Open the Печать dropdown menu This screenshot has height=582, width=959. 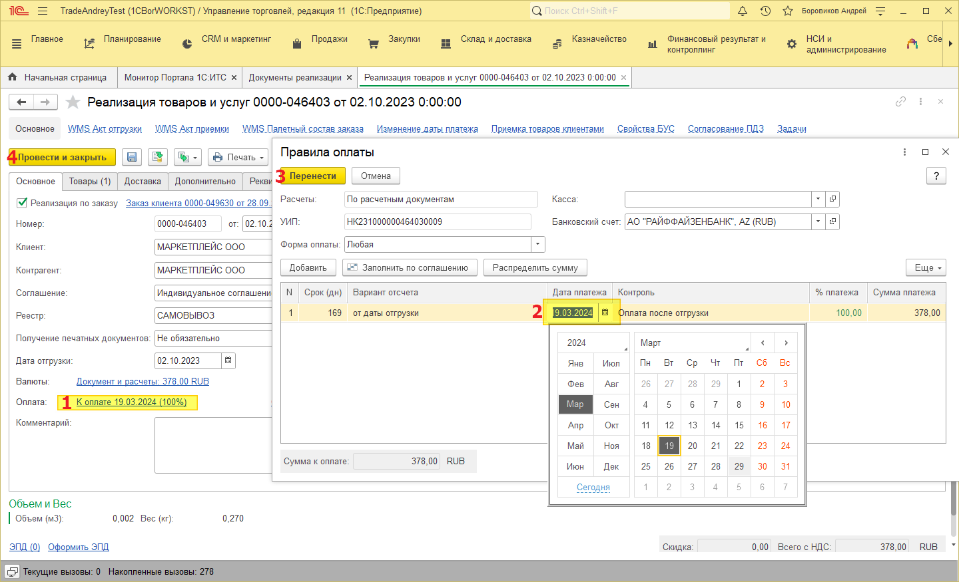coord(238,158)
